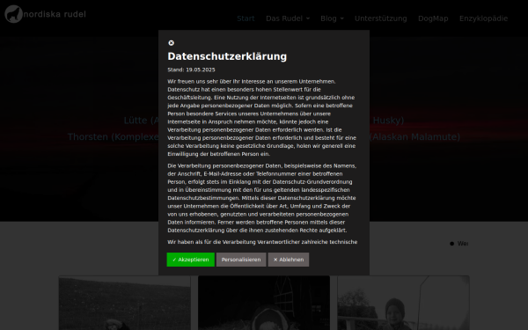Expand the Blog dropdown menu

coord(332,18)
